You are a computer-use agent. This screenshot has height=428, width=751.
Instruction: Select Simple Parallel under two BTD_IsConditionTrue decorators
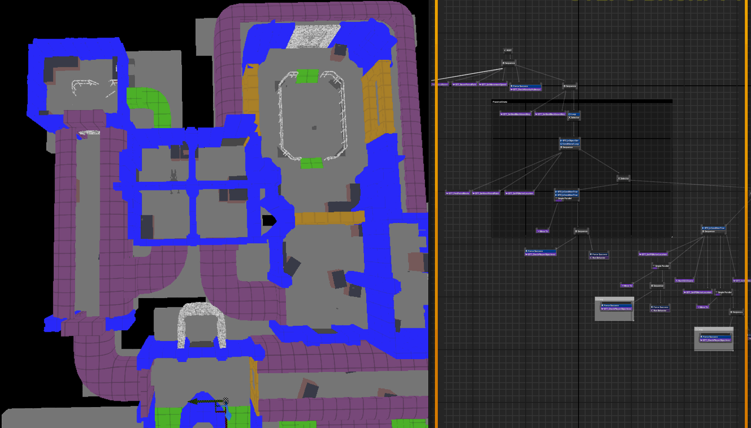pos(567,198)
